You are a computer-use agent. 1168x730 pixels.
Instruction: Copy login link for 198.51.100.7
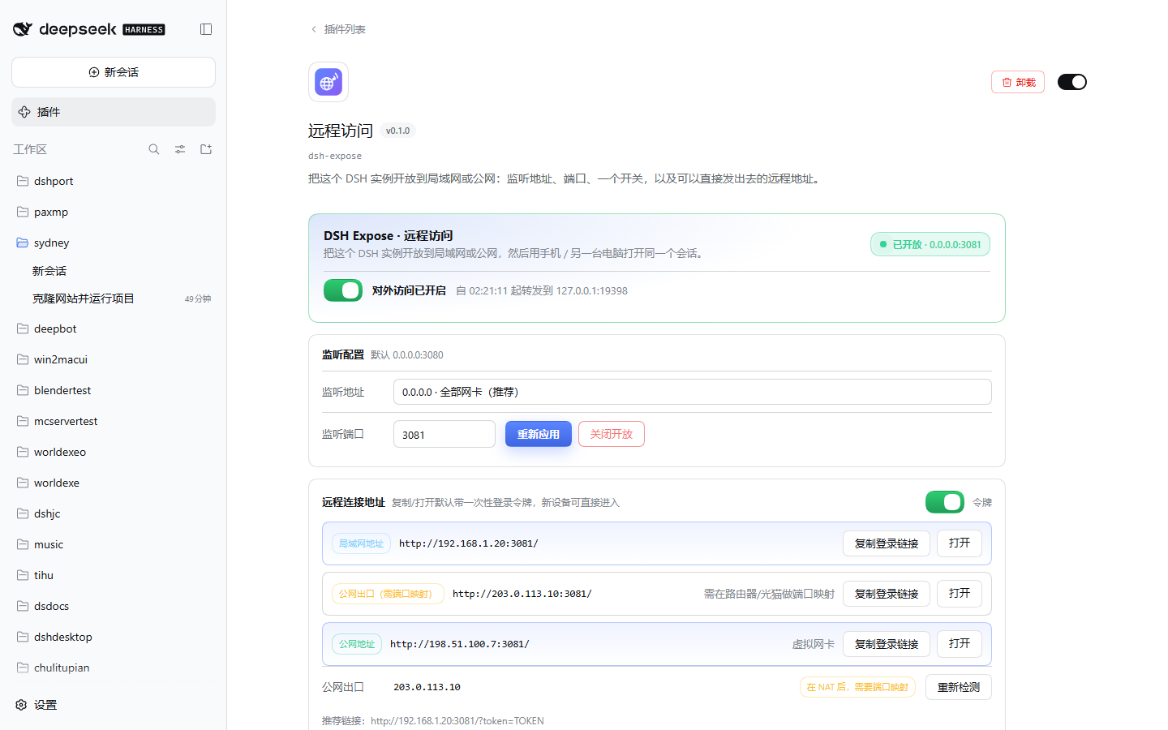[x=887, y=644]
